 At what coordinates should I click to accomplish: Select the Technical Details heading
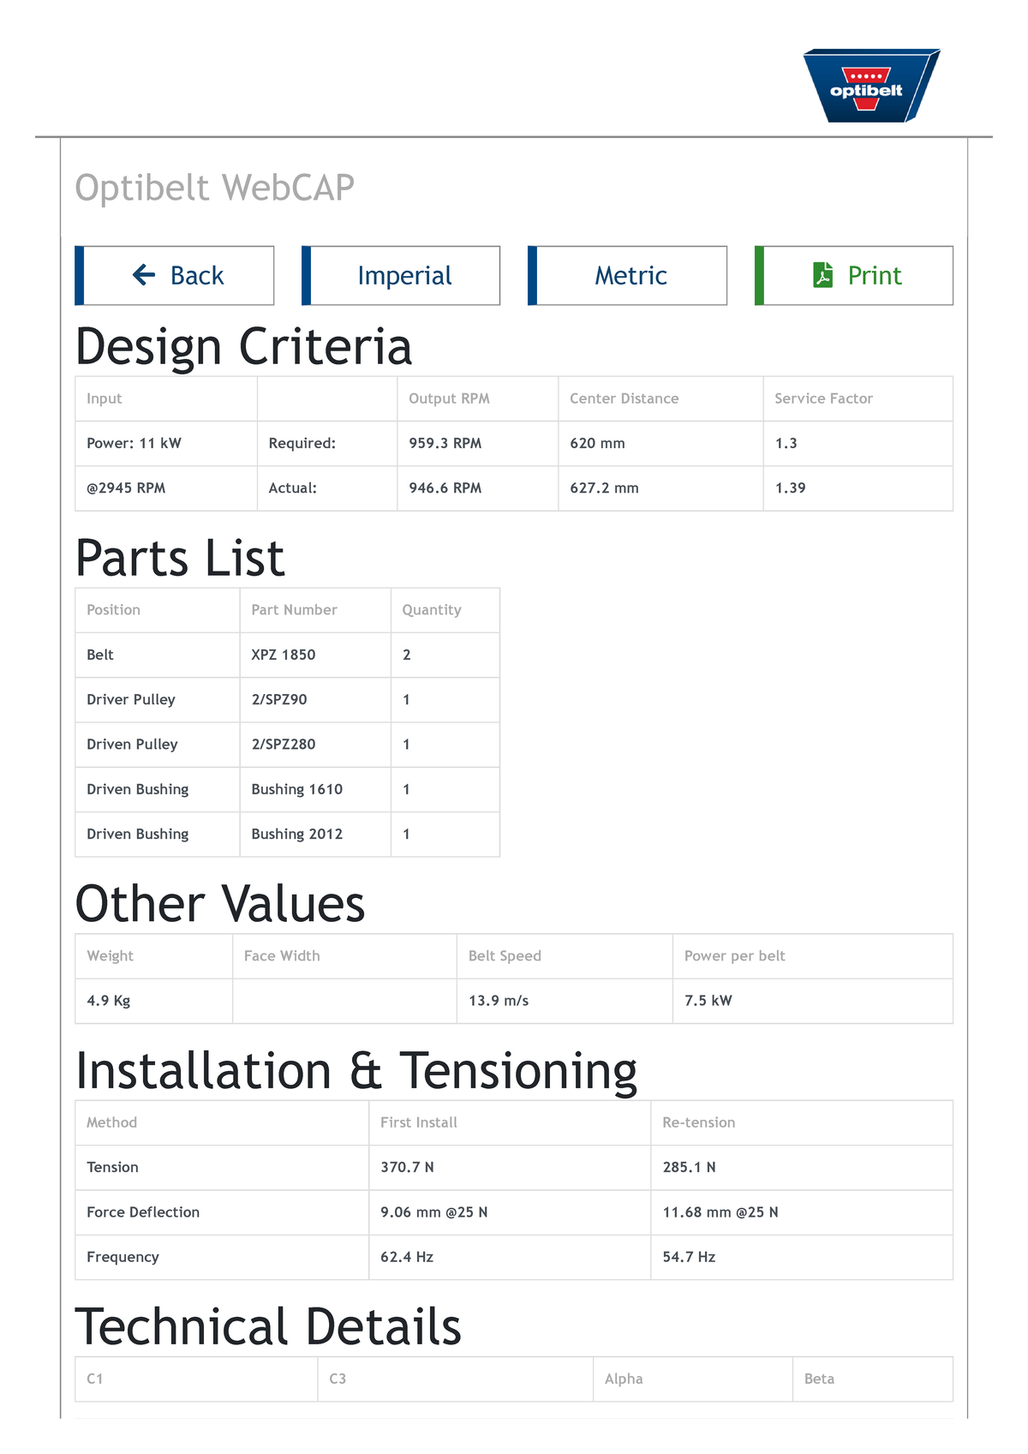click(268, 1327)
